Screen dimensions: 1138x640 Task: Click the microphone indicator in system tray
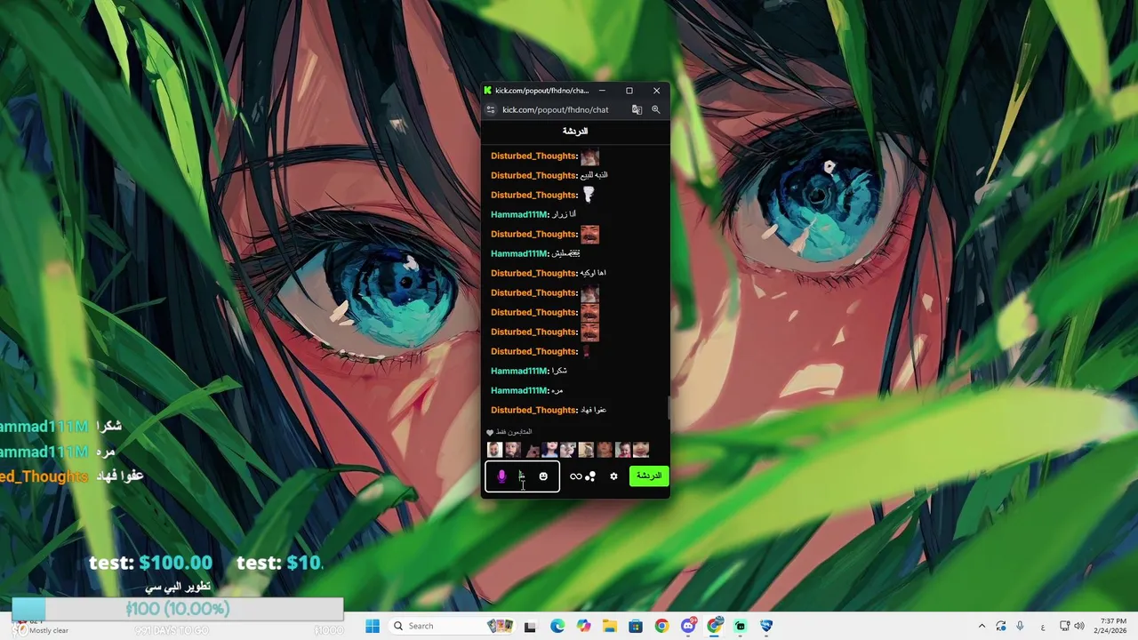(x=1020, y=626)
